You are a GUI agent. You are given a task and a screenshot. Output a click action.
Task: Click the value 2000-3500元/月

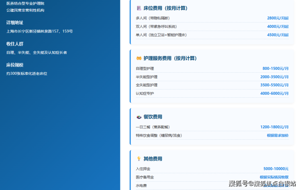(274, 77)
